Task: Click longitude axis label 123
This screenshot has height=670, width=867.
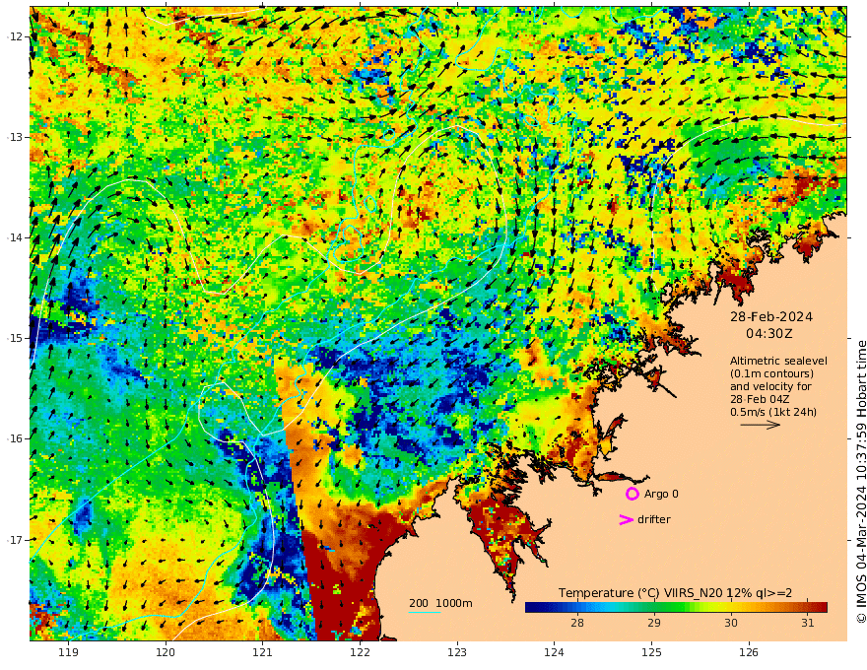Action: point(457,652)
